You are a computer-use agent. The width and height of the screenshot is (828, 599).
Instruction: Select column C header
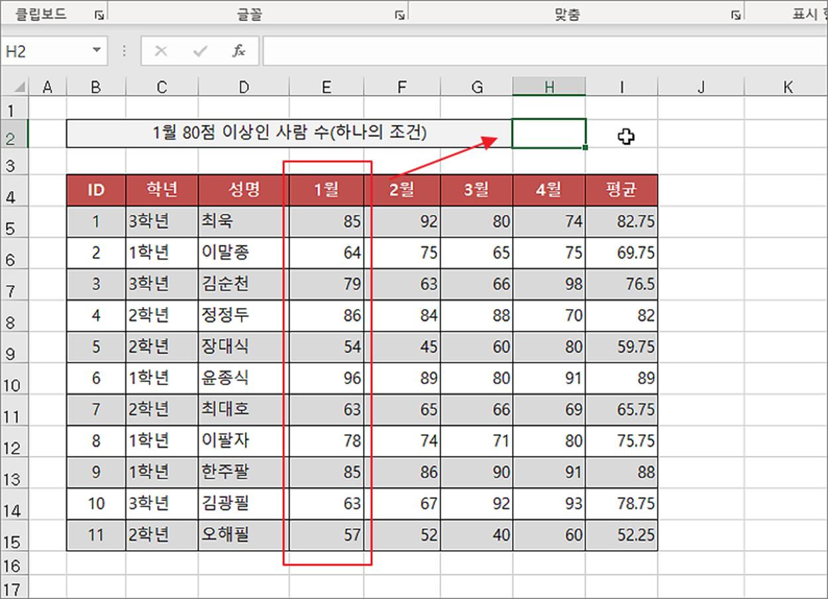click(162, 87)
